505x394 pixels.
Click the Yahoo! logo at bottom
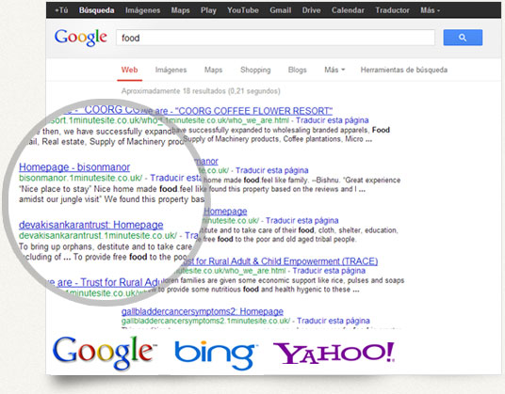click(x=334, y=354)
